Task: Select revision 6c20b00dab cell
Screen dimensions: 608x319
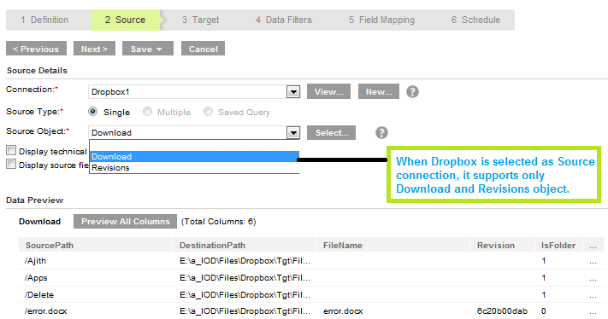Action: [502, 311]
